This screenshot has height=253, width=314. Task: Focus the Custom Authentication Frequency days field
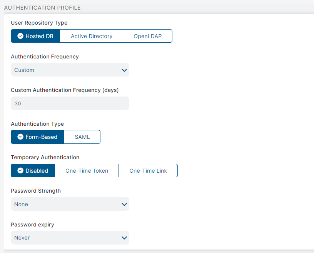(x=70, y=103)
